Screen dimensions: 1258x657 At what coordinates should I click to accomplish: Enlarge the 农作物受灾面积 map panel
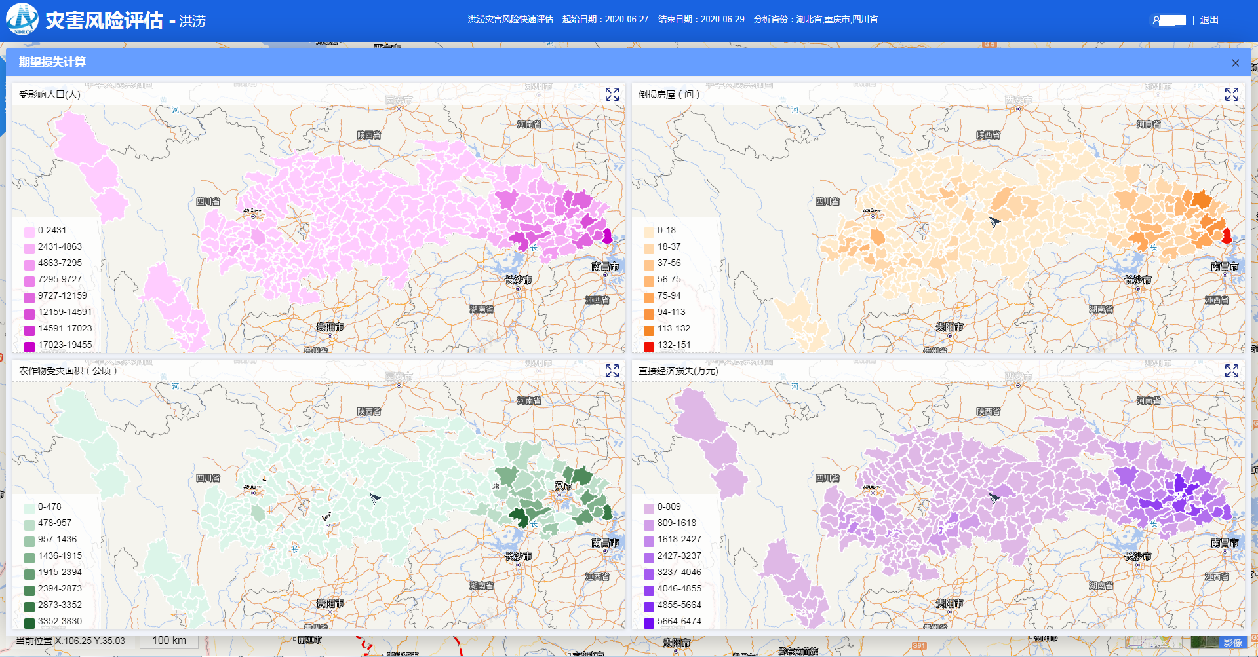tap(612, 371)
